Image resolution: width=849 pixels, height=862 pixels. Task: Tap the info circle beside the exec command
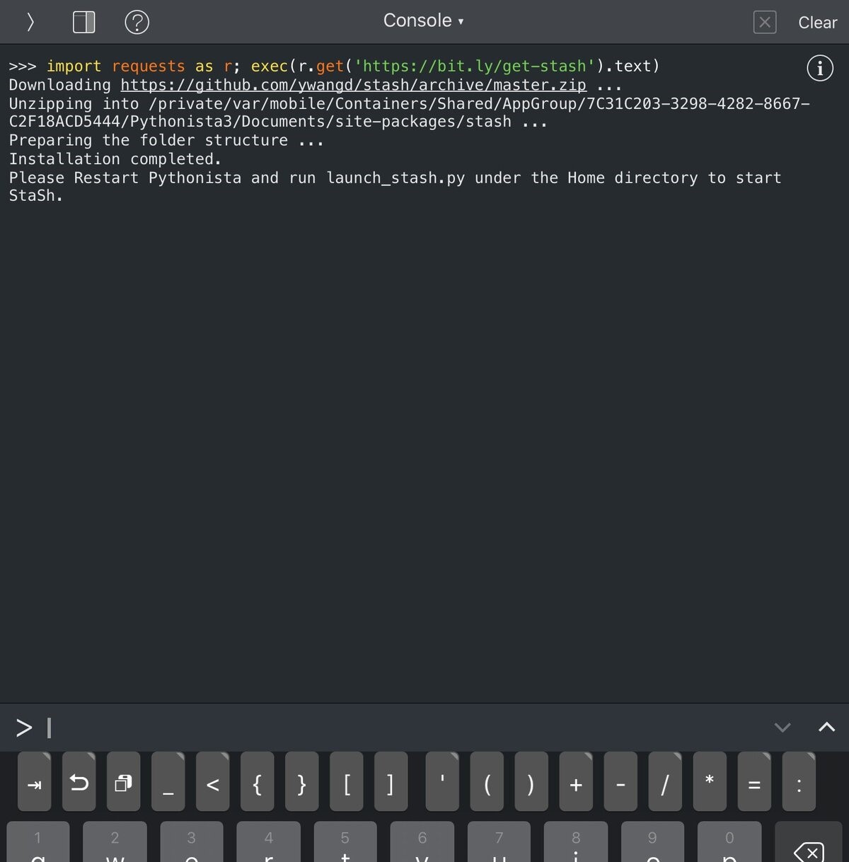819,68
